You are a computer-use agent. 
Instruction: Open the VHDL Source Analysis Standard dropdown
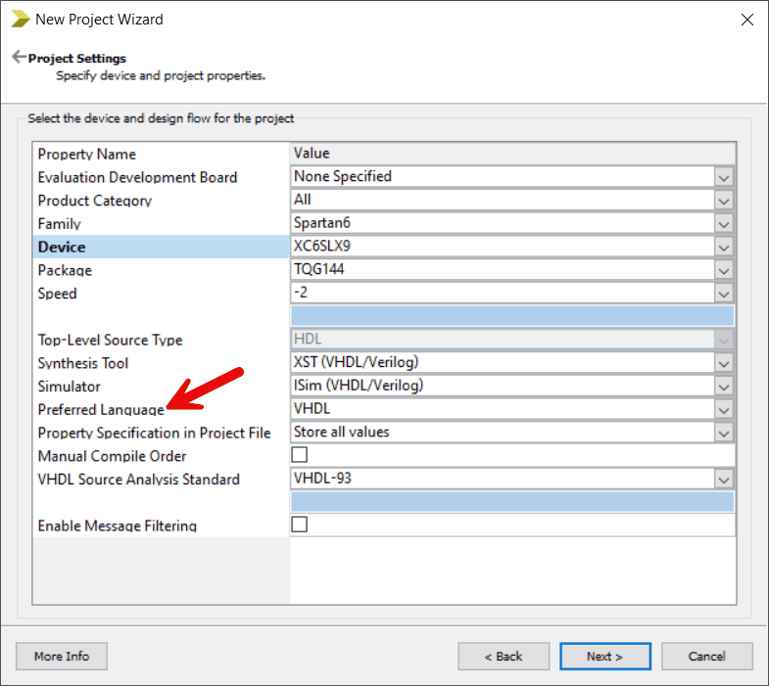724,480
